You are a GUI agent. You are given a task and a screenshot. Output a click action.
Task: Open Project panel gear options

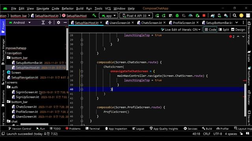59,23
